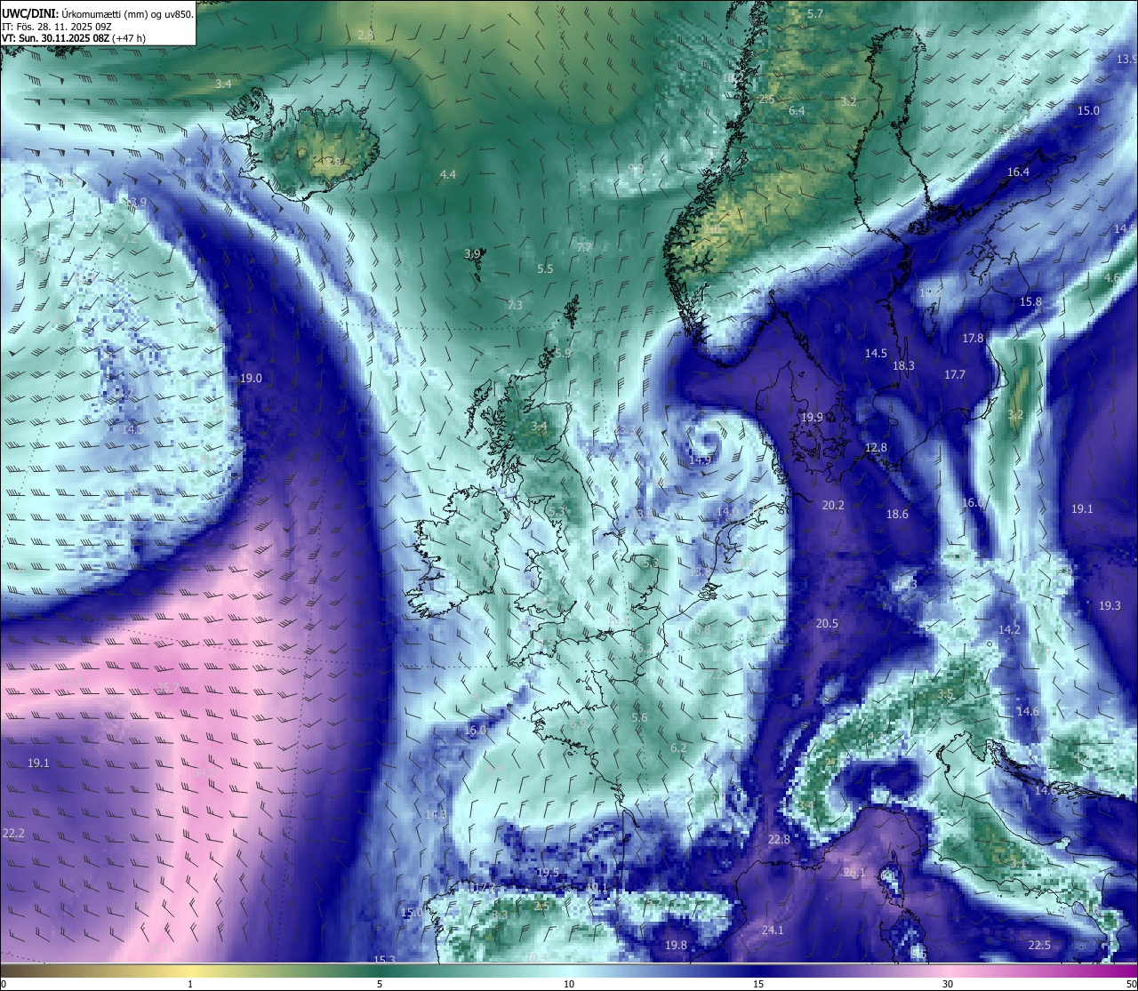Click the value 6.4 over Norway

797,111
